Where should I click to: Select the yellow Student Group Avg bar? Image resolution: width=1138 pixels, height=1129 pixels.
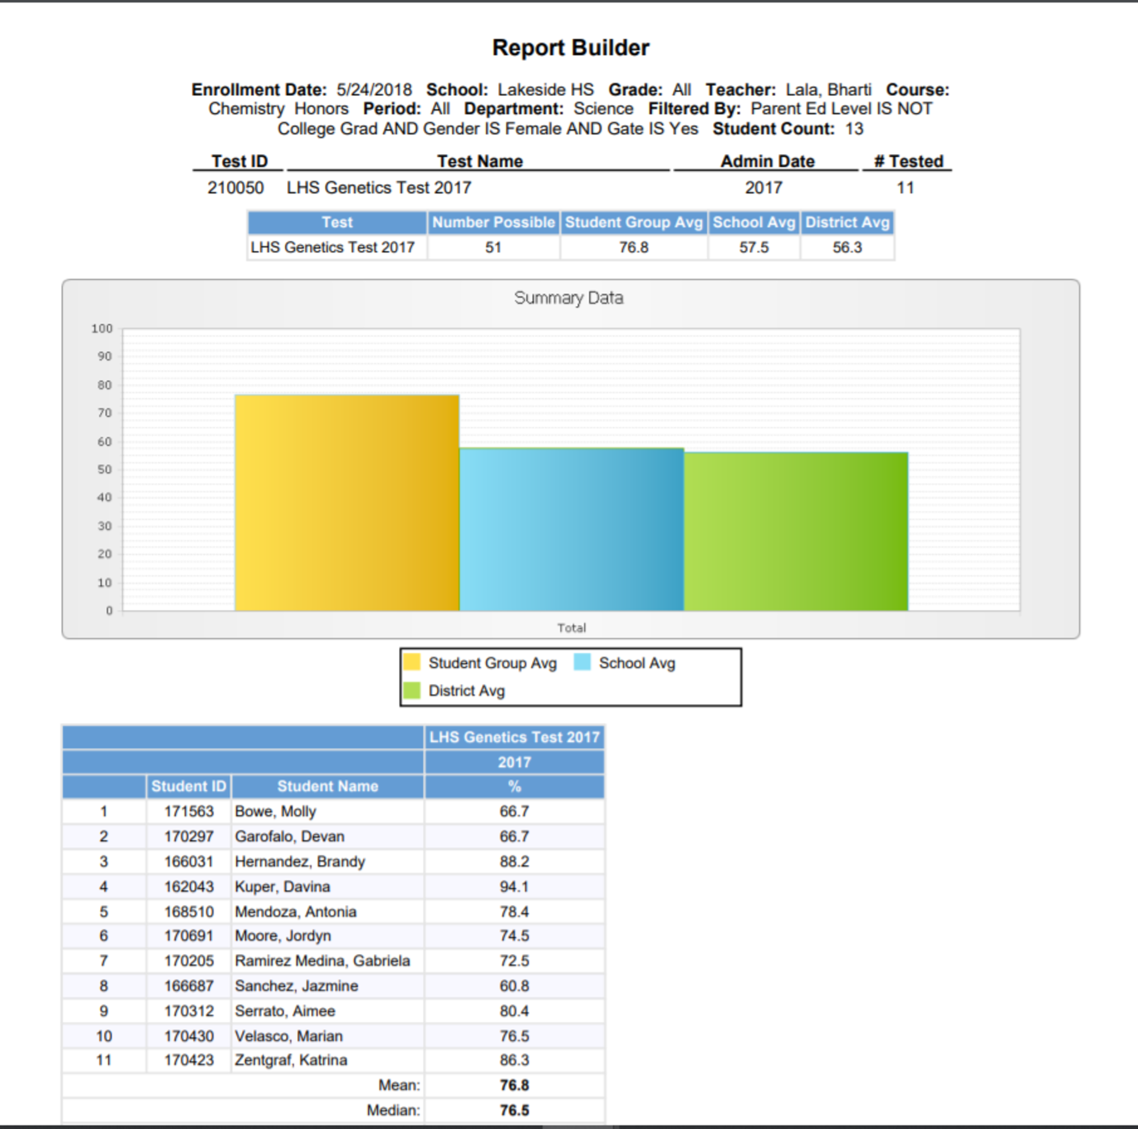coord(346,502)
